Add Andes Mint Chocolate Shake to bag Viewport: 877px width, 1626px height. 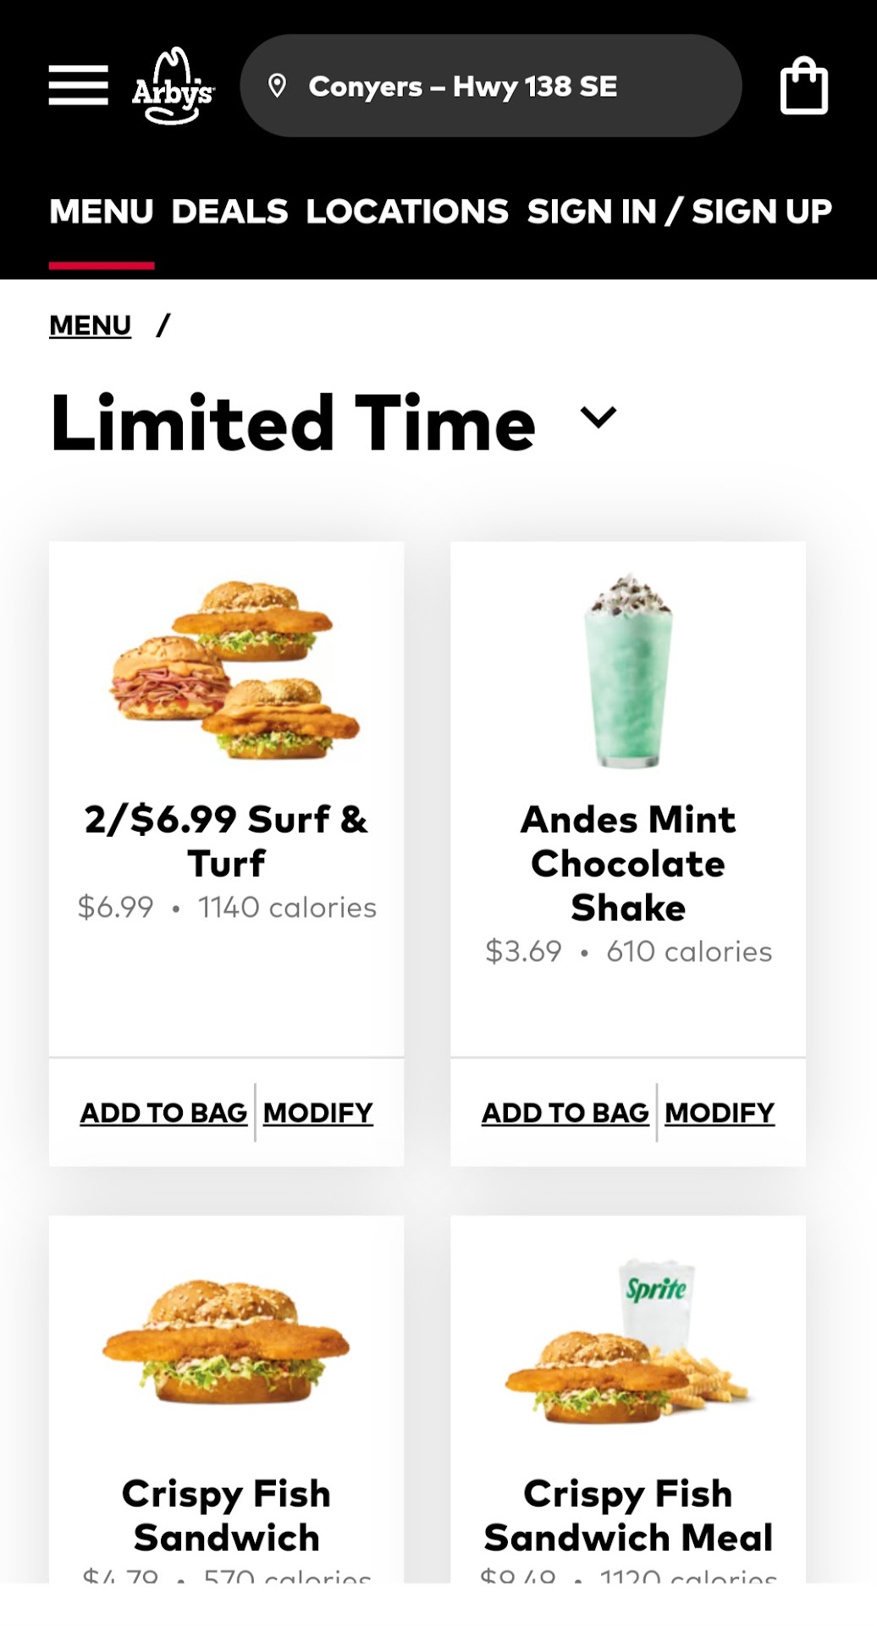coord(565,1113)
